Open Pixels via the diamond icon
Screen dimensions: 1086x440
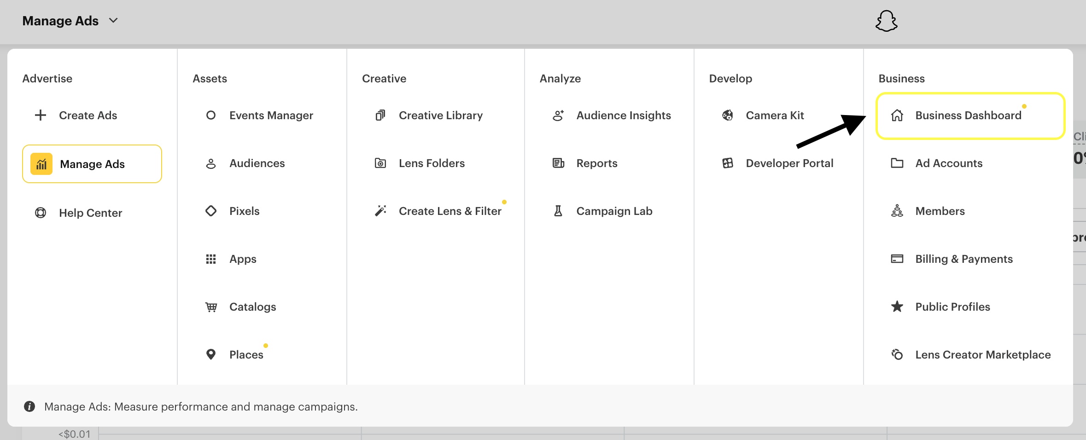point(211,211)
